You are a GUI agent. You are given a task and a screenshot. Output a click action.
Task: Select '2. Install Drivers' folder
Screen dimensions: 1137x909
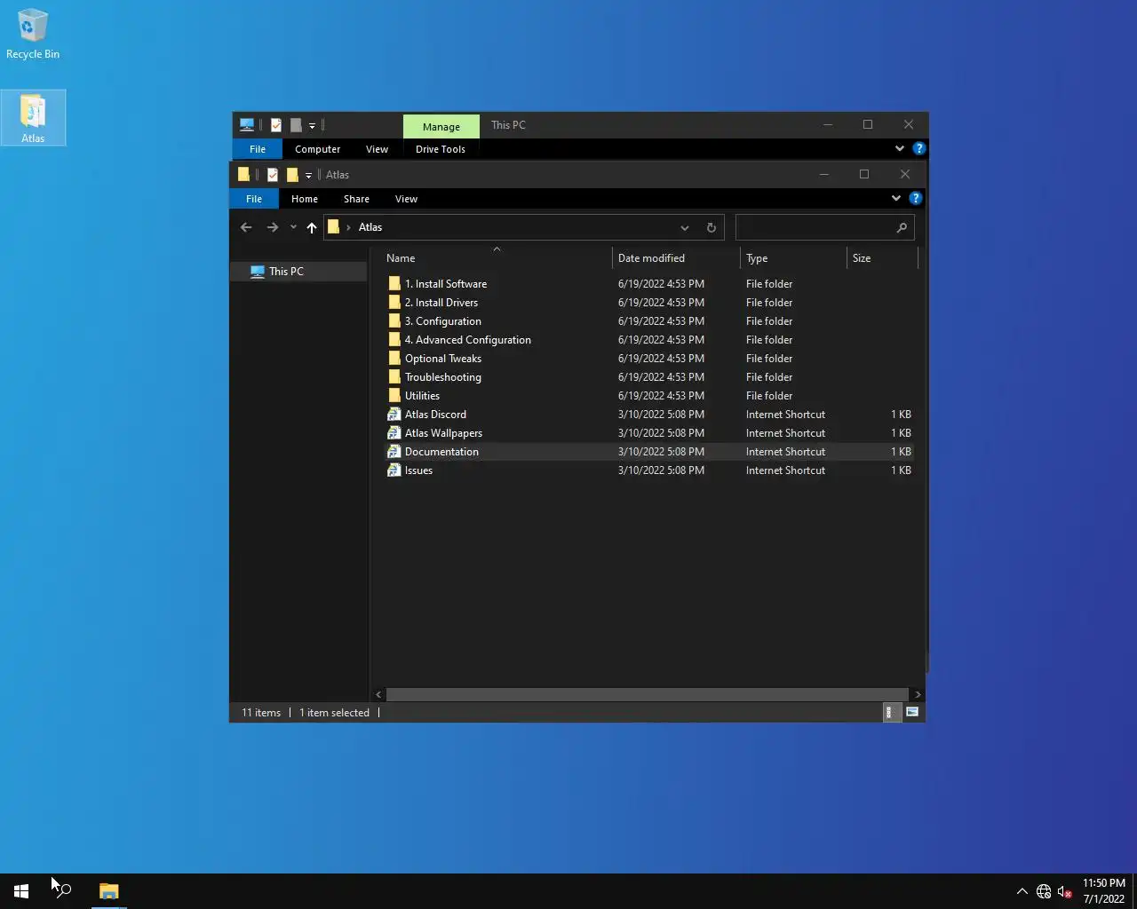click(649, 303)
